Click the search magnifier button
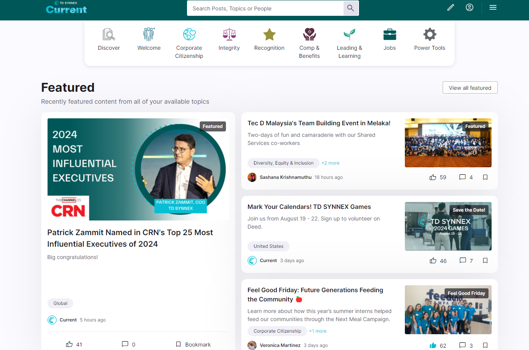Screen dimensions: 529x350 point(350,8)
